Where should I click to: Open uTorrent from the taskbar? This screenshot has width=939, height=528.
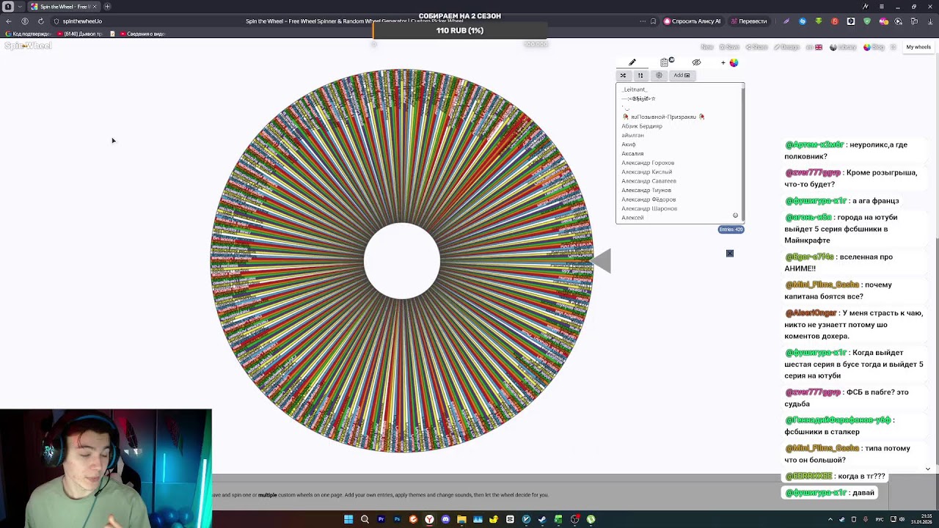(591, 519)
